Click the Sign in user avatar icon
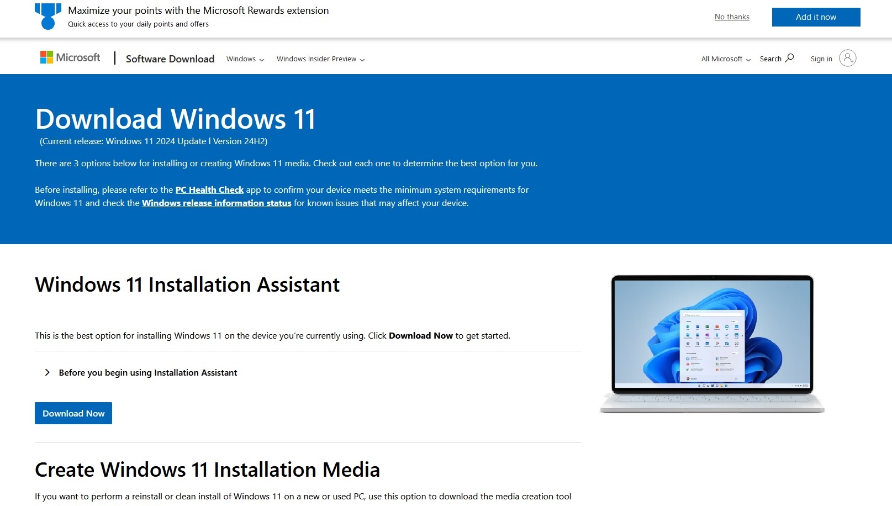This screenshot has width=892, height=506. [848, 58]
